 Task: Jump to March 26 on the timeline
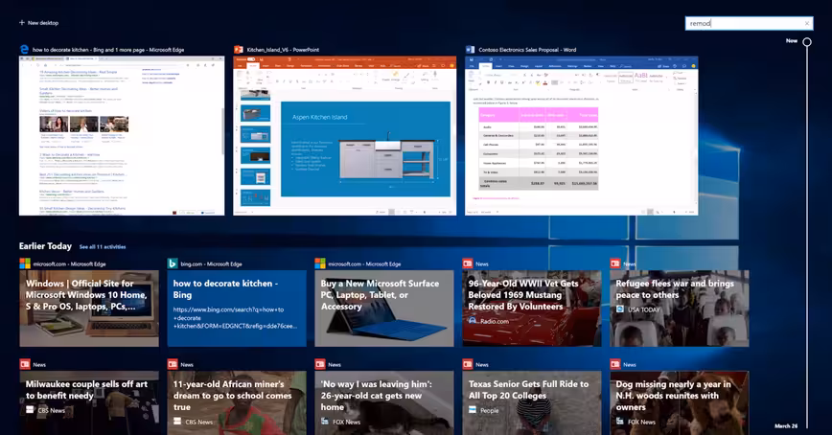786,426
